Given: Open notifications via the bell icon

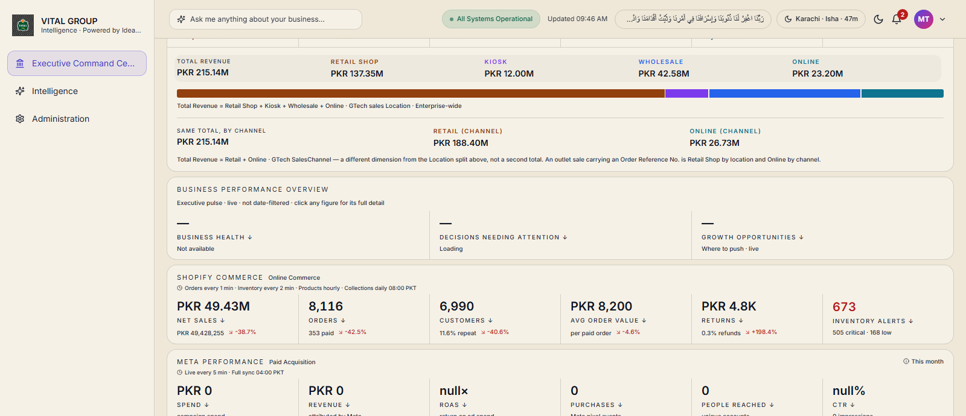Looking at the screenshot, I should click(897, 19).
